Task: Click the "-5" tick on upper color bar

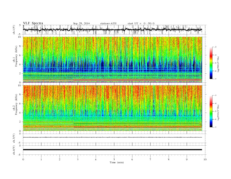Action: (x=215, y=63)
